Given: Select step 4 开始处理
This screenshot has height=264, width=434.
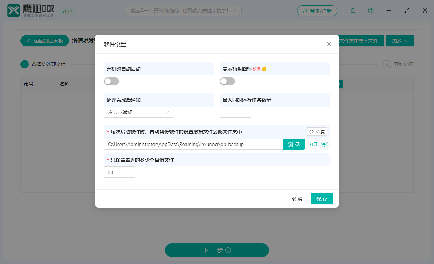Looking at the screenshot, I should click(398, 64).
